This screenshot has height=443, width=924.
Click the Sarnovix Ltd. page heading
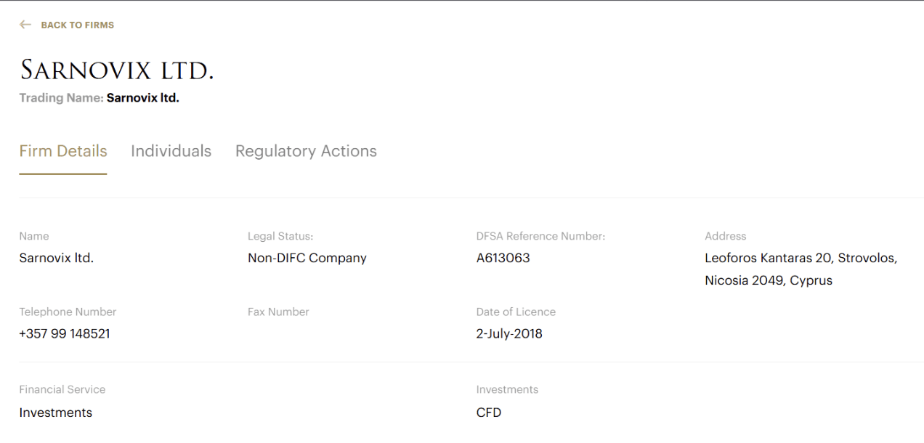point(117,70)
